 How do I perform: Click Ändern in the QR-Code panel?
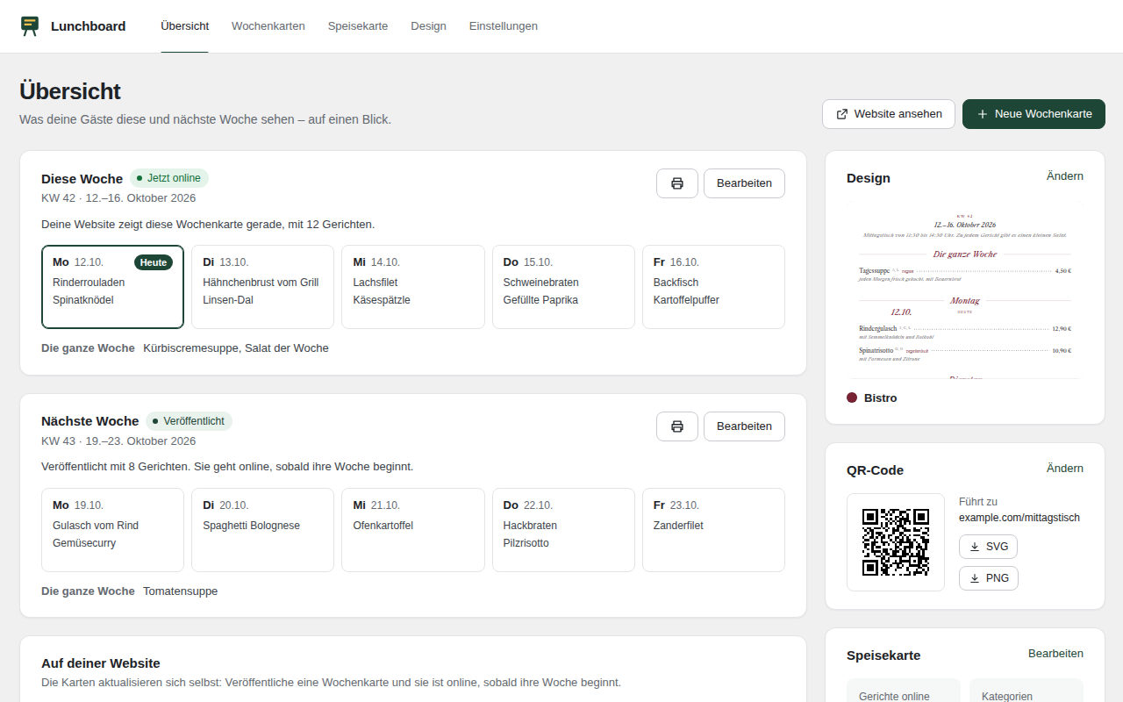point(1065,469)
